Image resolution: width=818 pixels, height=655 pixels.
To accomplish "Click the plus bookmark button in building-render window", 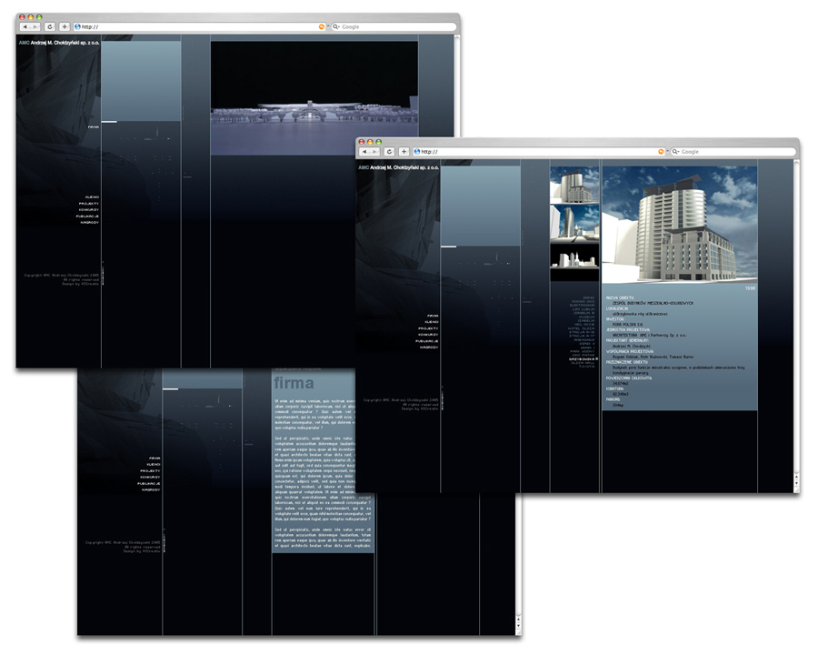I will (404, 152).
